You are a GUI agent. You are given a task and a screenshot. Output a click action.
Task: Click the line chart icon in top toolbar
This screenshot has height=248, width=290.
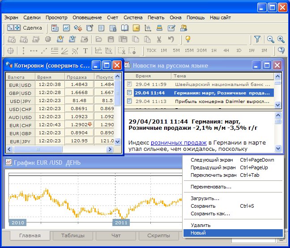tap(66, 28)
